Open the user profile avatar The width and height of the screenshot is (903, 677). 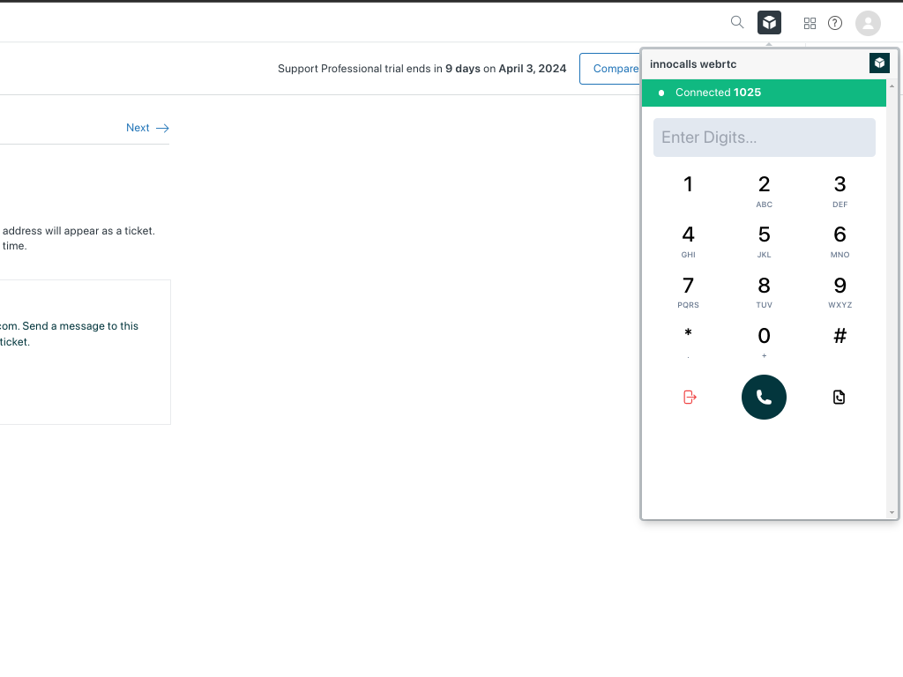click(x=868, y=24)
